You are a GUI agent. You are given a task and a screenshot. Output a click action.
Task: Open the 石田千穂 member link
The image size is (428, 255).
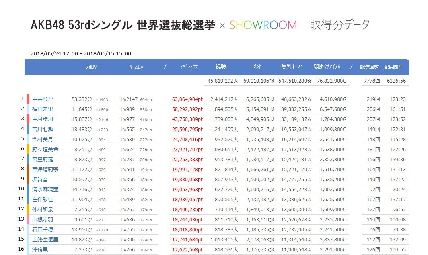click(43, 230)
